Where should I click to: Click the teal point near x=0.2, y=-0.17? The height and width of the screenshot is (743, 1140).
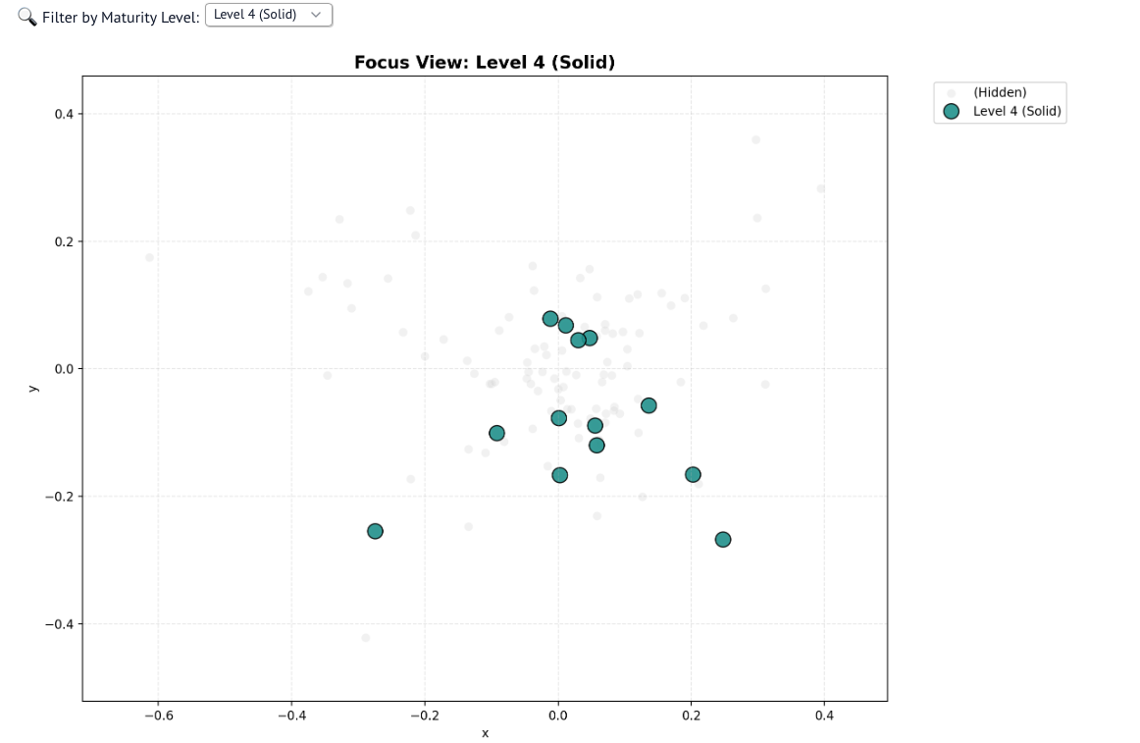(693, 475)
